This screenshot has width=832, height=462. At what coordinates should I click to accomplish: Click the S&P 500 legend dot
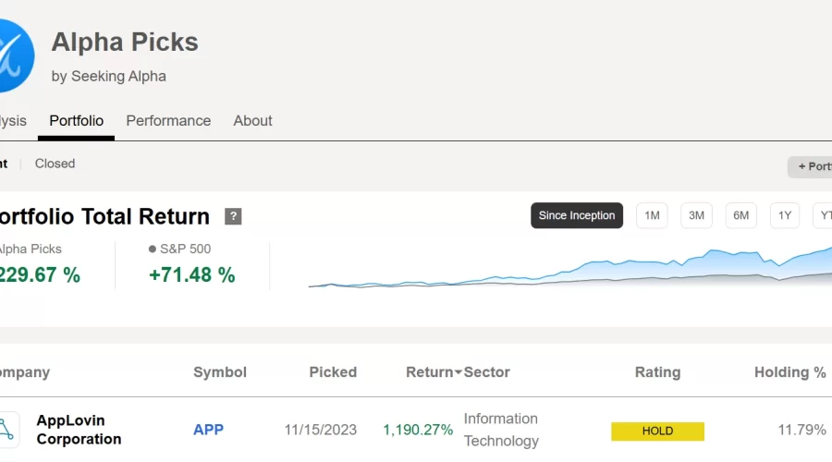pos(153,249)
